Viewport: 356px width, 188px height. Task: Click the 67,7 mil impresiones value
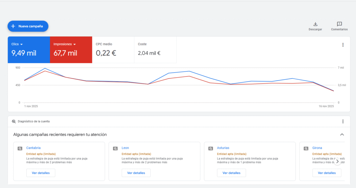point(65,53)
